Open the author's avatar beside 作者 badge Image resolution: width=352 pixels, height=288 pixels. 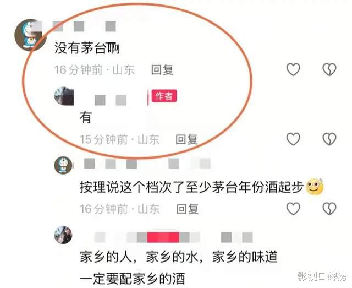click(64, 96)
